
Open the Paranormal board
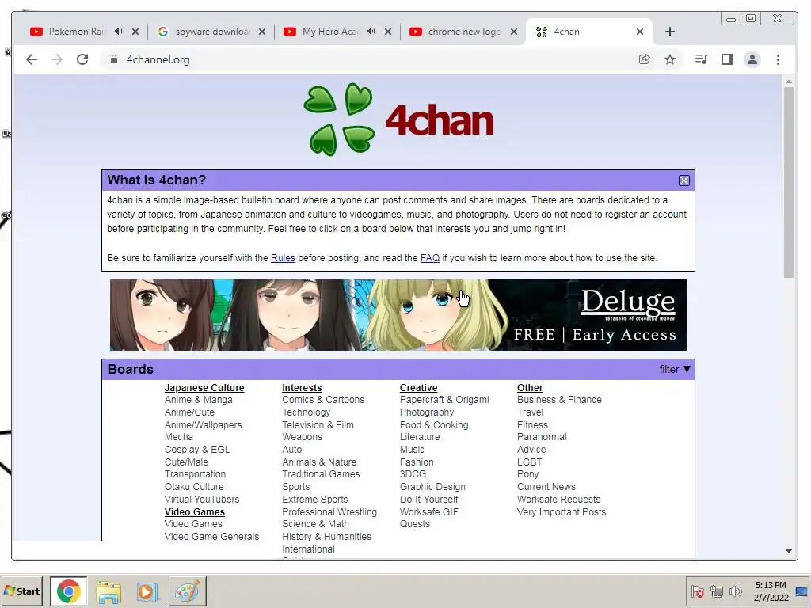click(542, 437)
